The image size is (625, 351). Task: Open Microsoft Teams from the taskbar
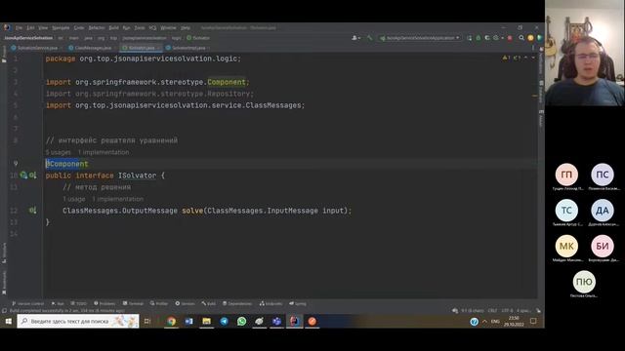[276, 321]
